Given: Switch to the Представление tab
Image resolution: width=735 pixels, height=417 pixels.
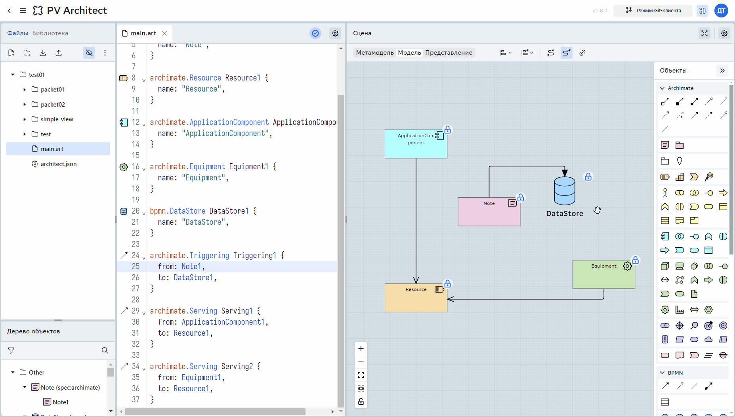Looking at the screenshot, I should 449,53.
